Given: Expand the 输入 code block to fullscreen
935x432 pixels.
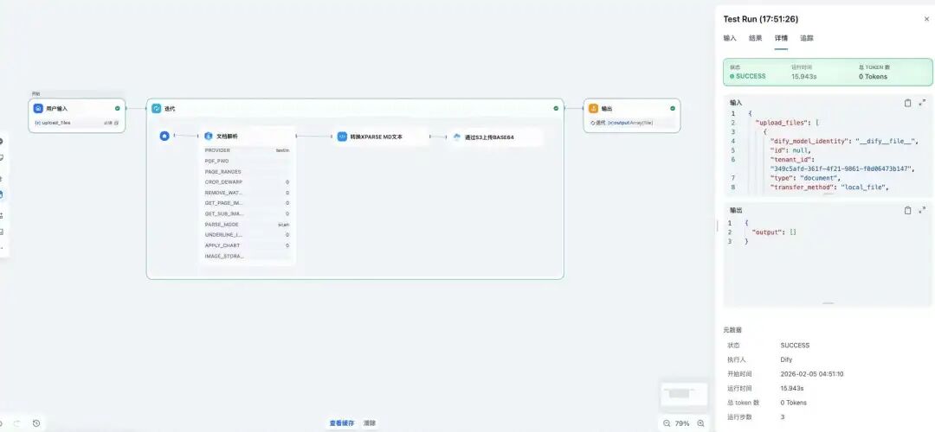Looking at the screenshot, I should pyautogui.click(x=922, y=103).
